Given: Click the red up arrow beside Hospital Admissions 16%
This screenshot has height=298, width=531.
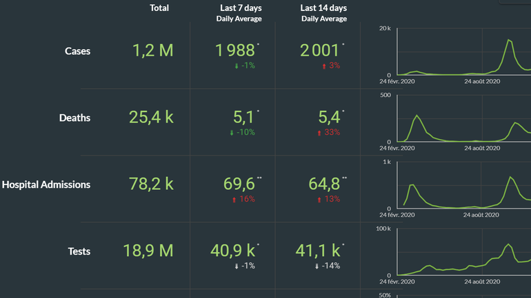Looking at the screenshot, I should coord(234,199).
